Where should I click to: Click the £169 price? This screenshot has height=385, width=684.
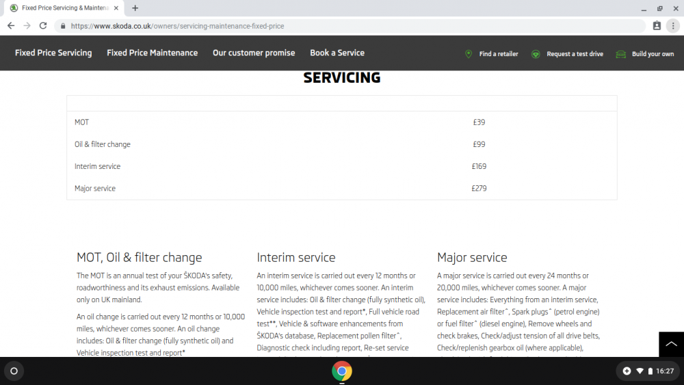[479, 167]
